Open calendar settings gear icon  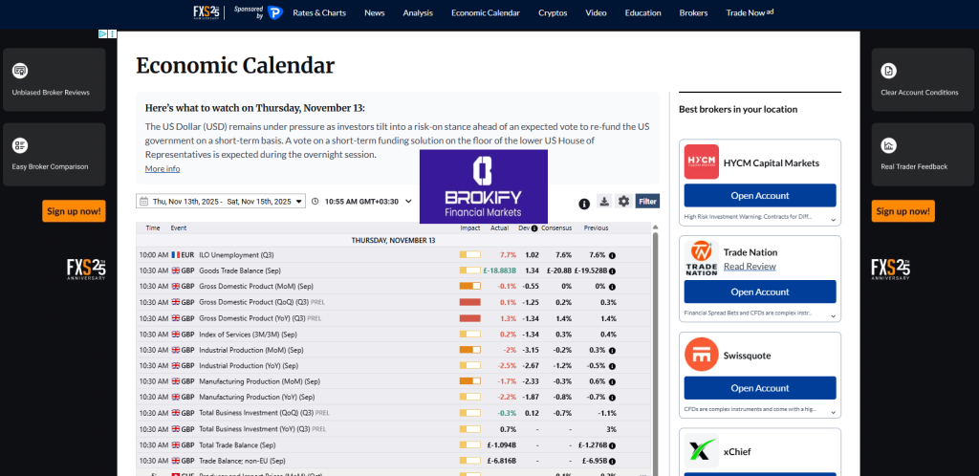click(x=623, y=202)
